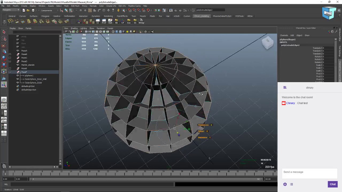Select polyExtrudeEdge2 in Channel Box inputs
Image resolution: width=342 pixels, height=192 pixels.
click(290, 45)
